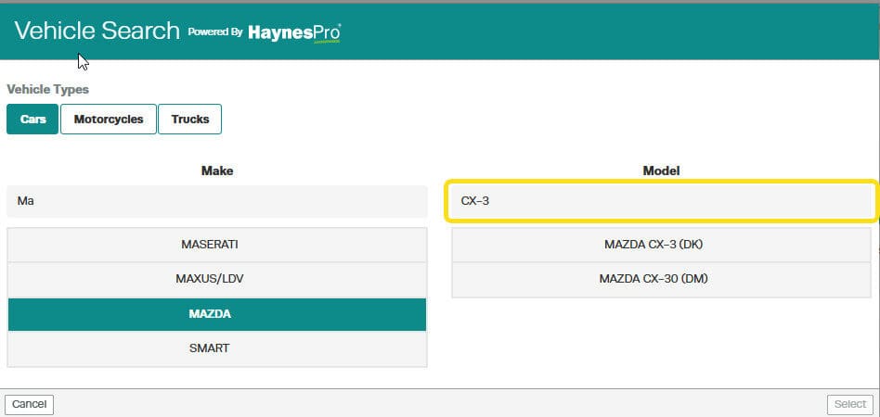Pick MAZDA CX-3 (DK) model

click(x=661, y=245)
